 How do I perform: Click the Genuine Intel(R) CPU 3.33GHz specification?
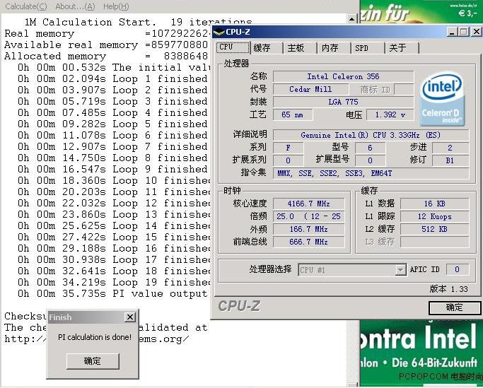(371, 135)
